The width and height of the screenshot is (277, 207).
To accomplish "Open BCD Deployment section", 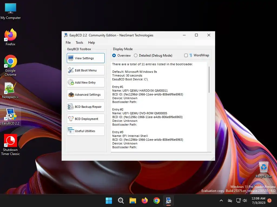I will [86, 119].
